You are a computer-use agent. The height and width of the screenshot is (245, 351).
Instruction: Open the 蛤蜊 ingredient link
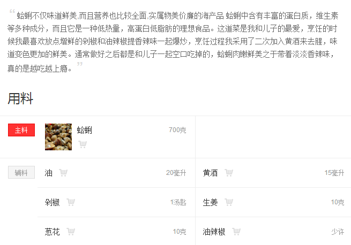point(84,130)
